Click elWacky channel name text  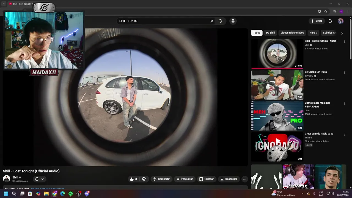point(309,76)
